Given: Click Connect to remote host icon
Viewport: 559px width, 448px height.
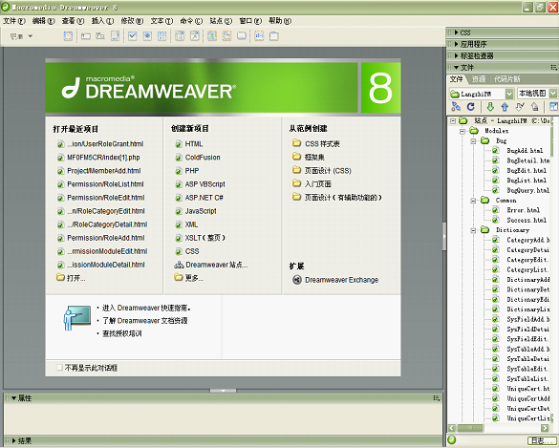Looking at the screenshot, I should 456,107.
